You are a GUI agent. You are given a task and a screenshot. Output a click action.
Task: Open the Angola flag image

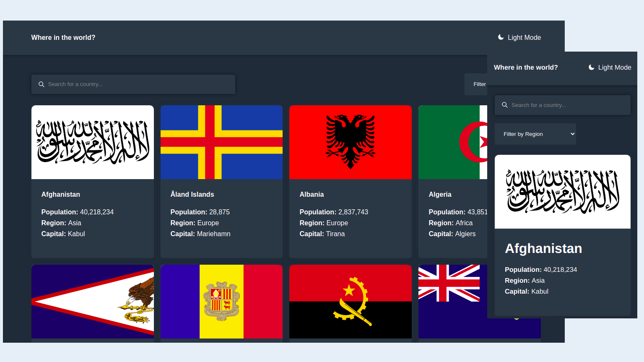click(351, 302)
